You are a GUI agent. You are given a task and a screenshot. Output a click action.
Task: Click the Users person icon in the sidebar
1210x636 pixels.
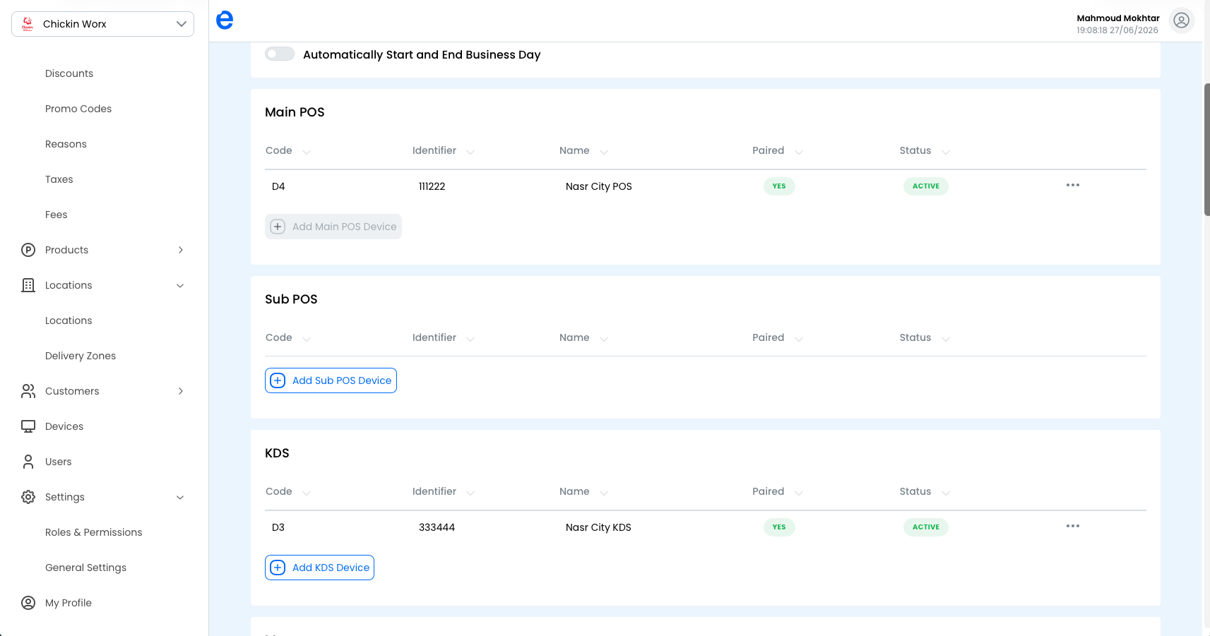[x=28, y=462]
